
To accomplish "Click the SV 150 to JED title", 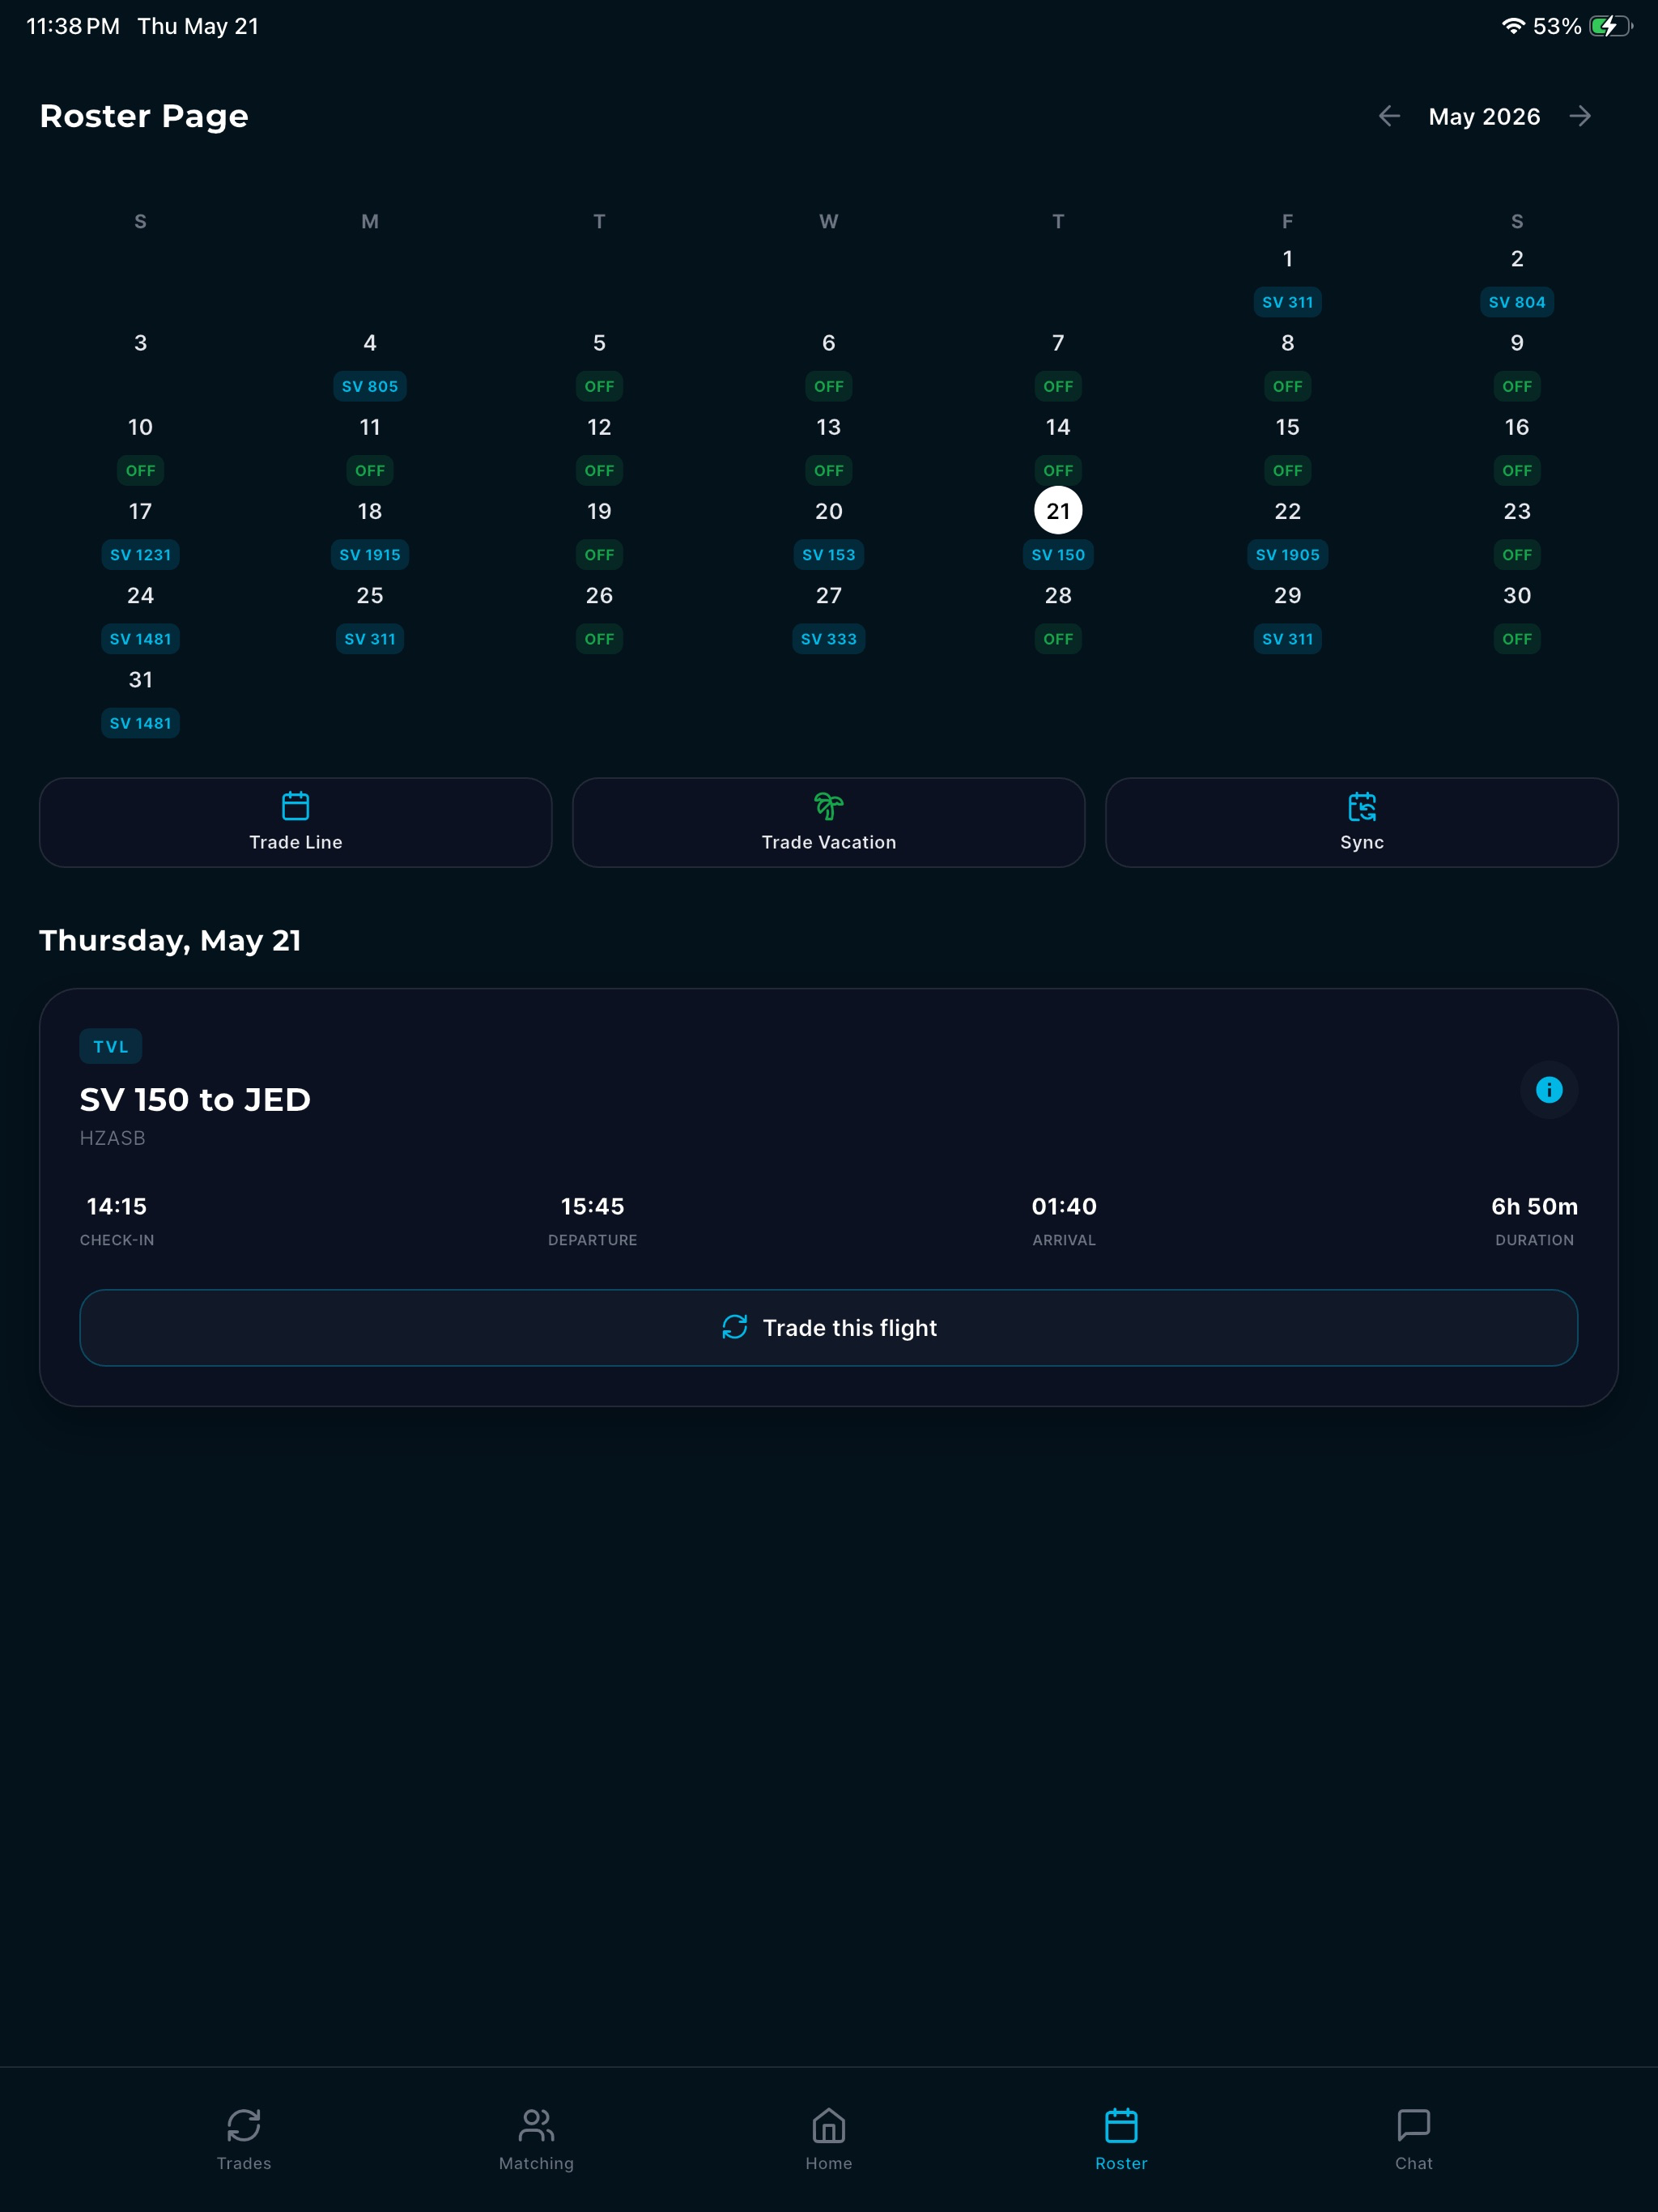I will click(x=195, y=1099).
